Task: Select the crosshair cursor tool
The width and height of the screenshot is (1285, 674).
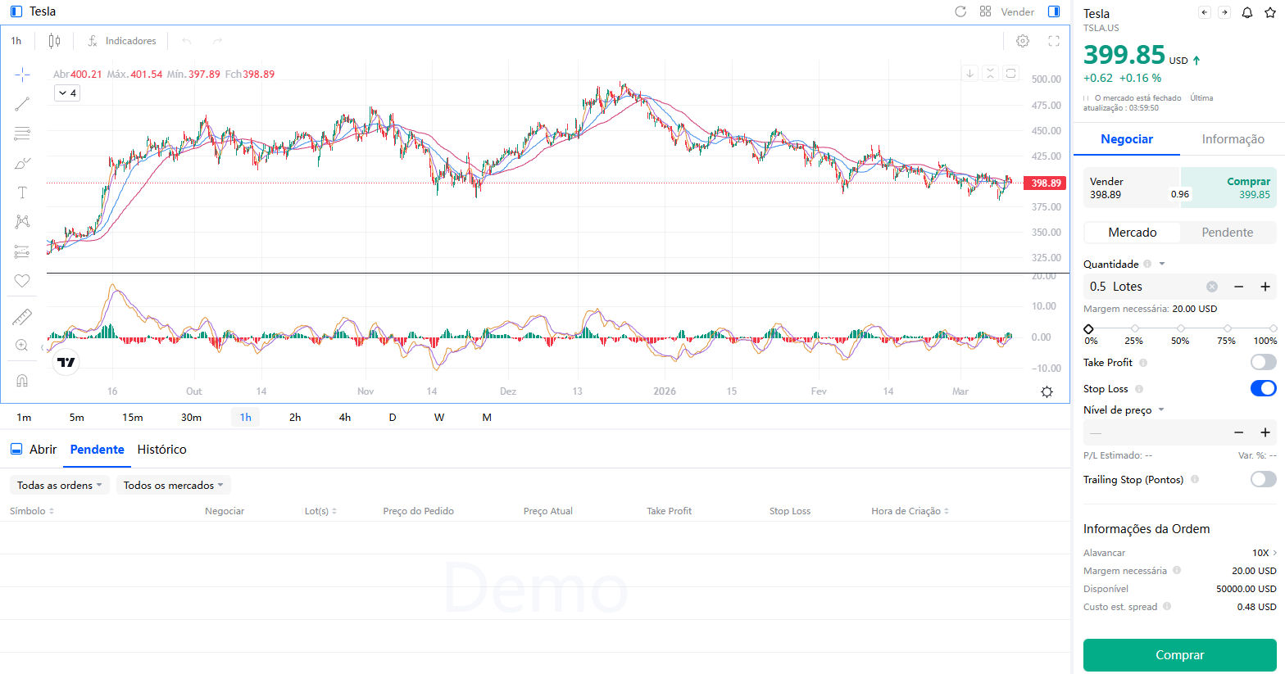Action: pos(22,75)
